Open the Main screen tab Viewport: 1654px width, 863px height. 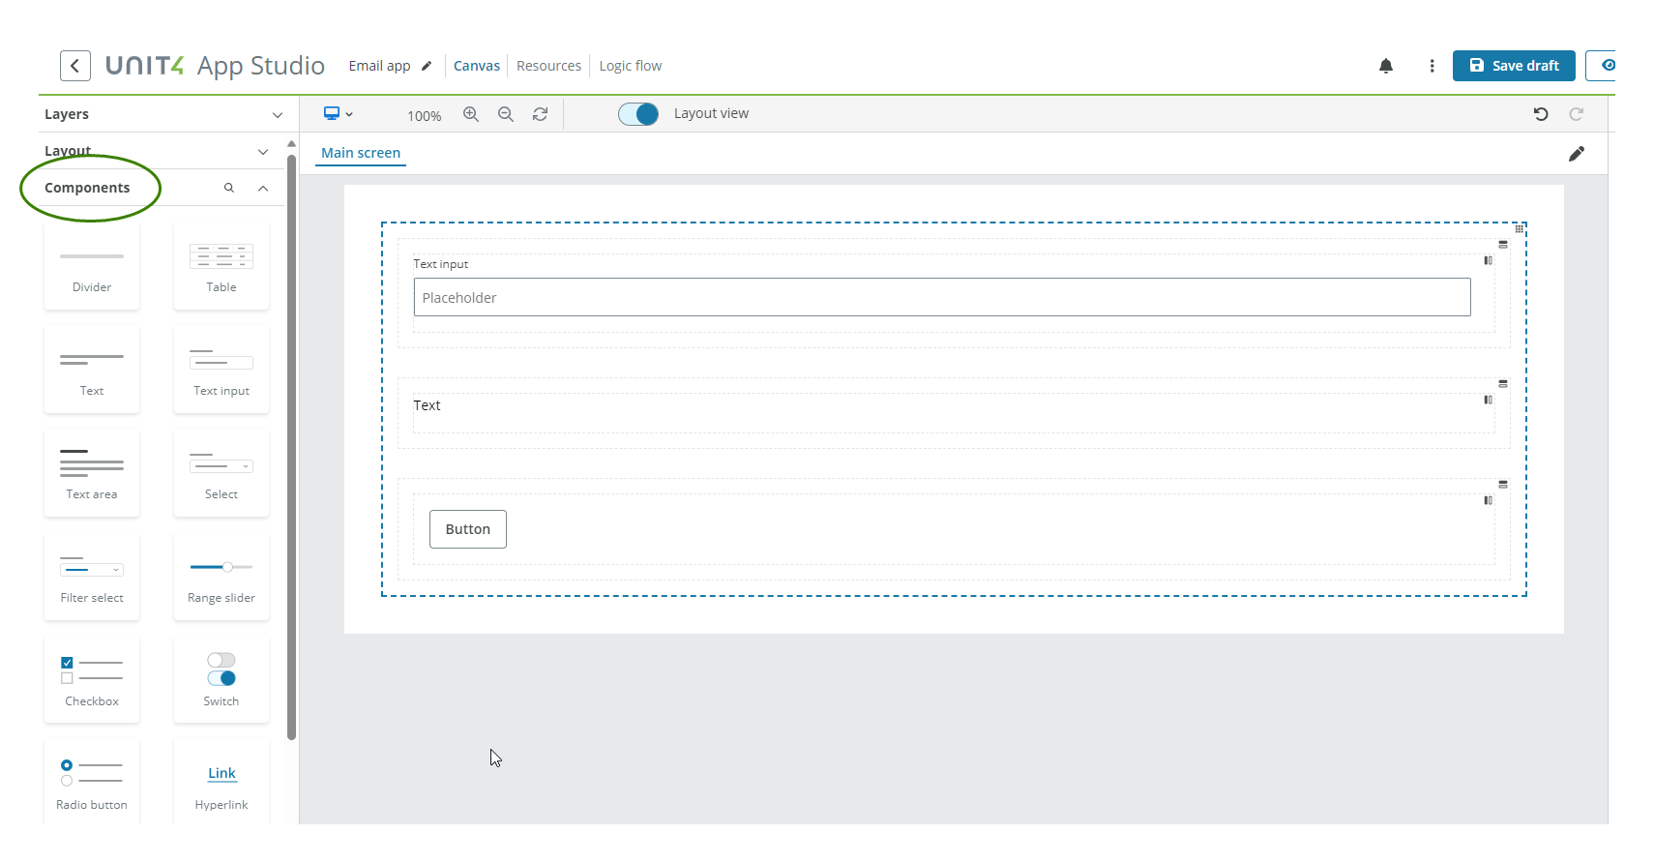point(361,153)
